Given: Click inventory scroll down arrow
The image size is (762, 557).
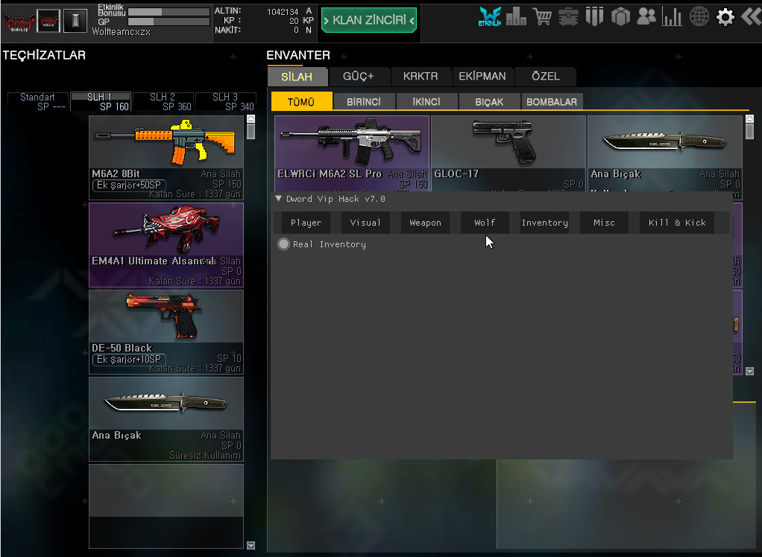Looking at the screenshot, I should (749, 371).
